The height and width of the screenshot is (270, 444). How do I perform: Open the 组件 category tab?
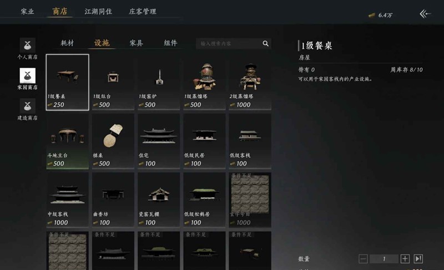click(x=170, y=43)
